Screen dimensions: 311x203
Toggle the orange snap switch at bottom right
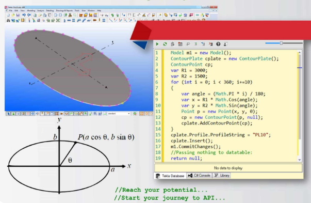(142, 114)
